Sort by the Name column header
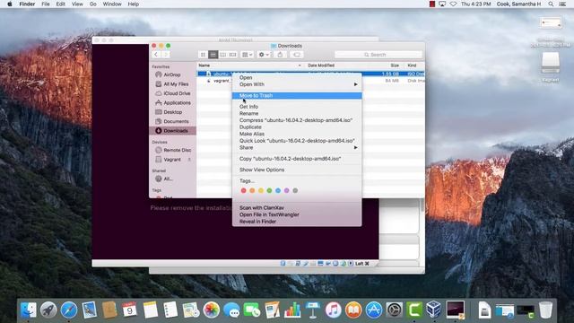574x323 pixels. click(250, 65)
